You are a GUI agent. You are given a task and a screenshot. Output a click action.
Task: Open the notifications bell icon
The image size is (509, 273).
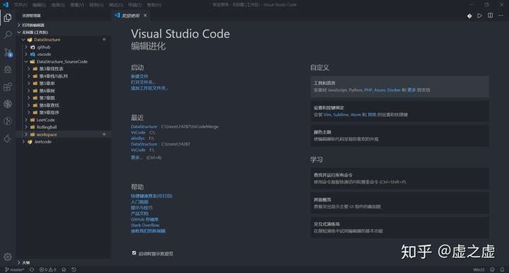(x=502, y=269)
